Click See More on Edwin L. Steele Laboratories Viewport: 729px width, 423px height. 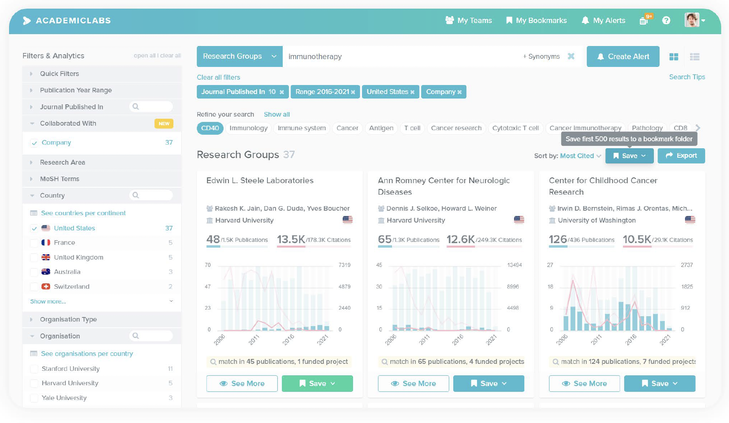[x=242, y=384]
